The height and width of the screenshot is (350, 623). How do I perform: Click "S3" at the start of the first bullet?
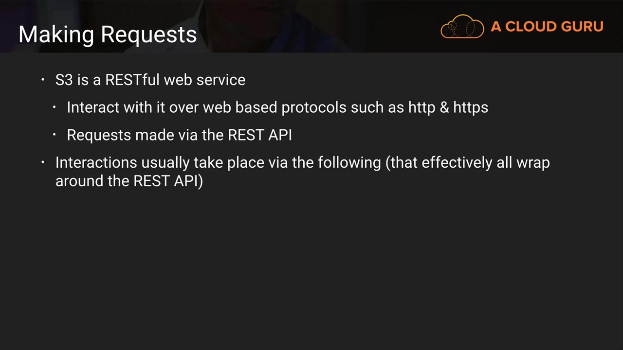(64, 80)
